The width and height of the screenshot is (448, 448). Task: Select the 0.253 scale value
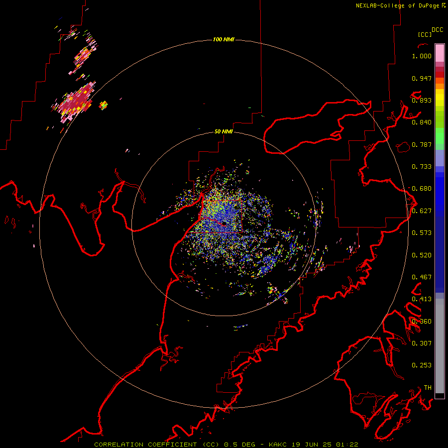[422, 365]
